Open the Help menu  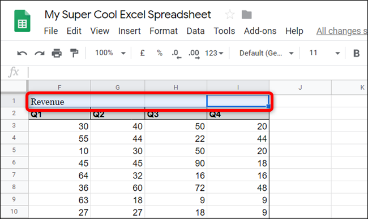click(294, 31)
